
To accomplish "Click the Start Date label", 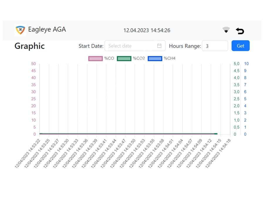I will click(91, 46).
